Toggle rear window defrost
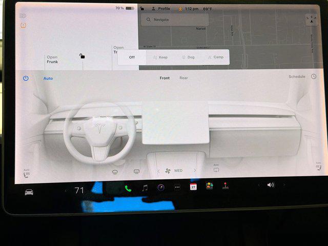 tap(136, 172)
